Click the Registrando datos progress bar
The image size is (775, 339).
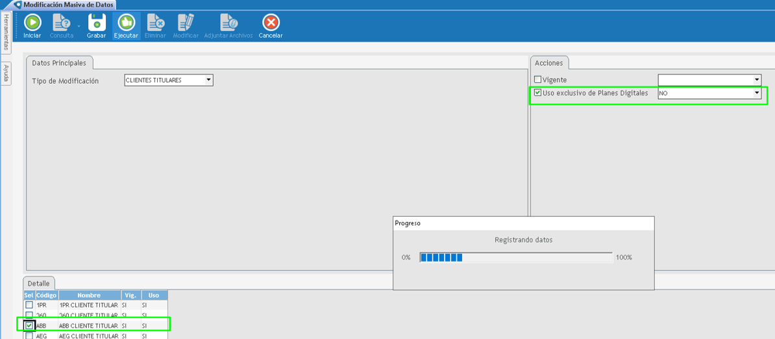pos(516,257)
